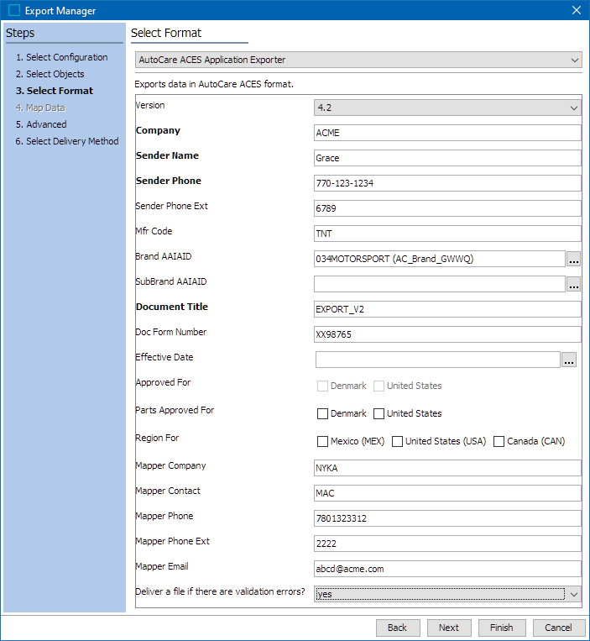Go to step 2 Select Objects
The height and width of the screenshot is (641, 590).
(50, 74)
